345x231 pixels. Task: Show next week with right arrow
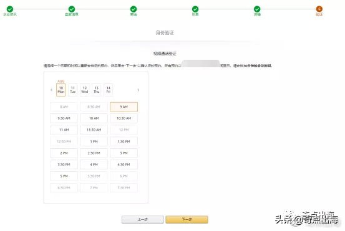(x=138, y=90)
